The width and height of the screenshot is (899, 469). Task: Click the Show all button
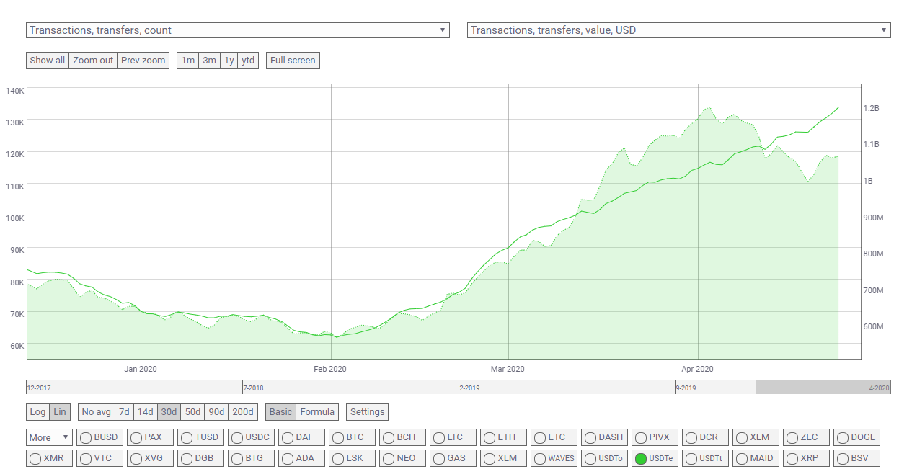(x=48, y=61)
